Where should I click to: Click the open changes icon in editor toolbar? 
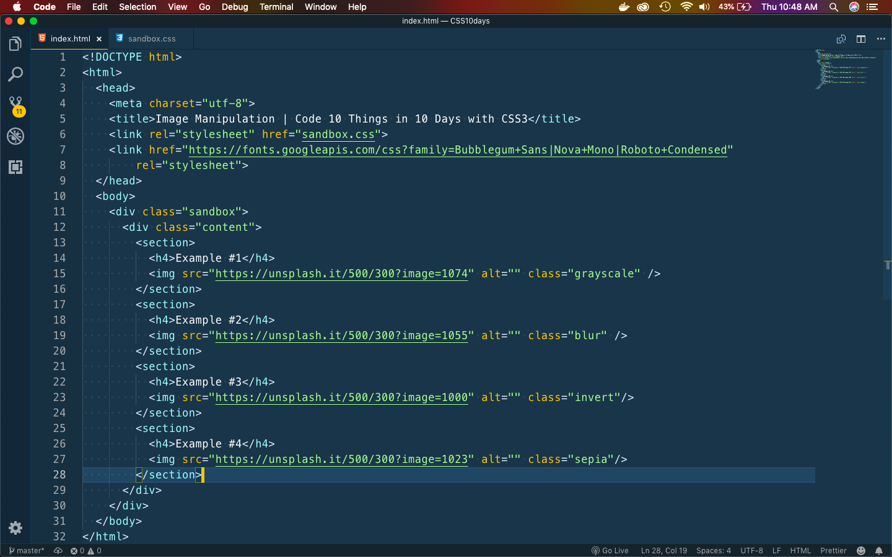tap(841, 39)
